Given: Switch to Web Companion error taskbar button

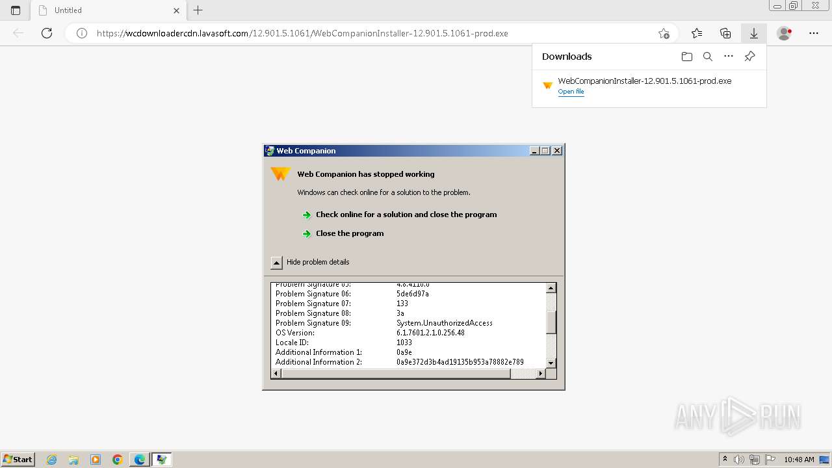Looking at the screenshot, I should (162, 460).
